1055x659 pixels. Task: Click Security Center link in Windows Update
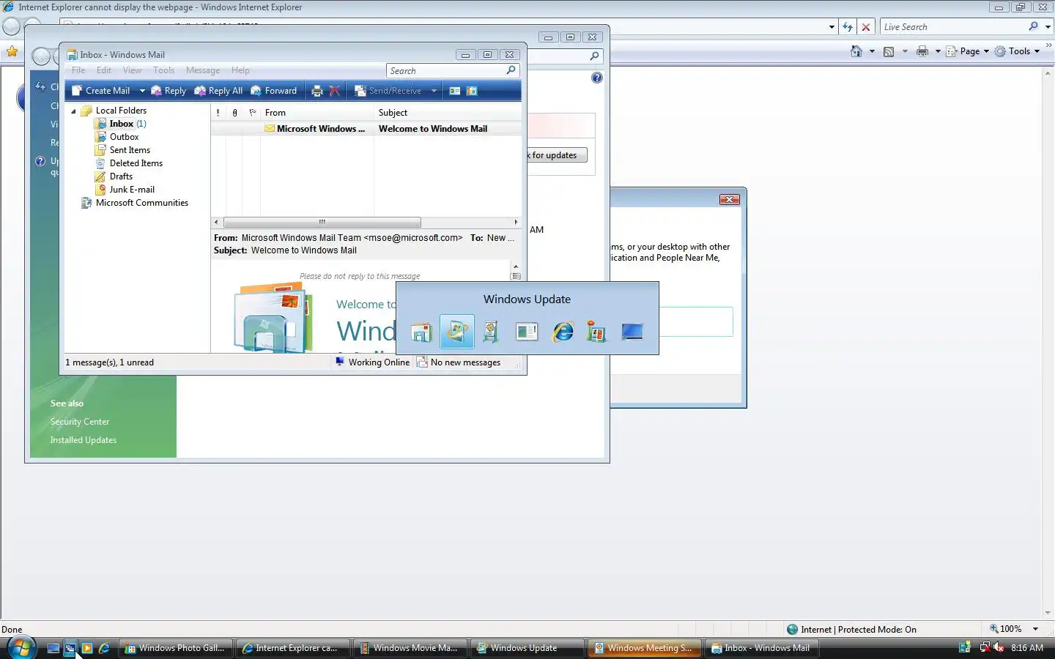click(x=80, y=422)
